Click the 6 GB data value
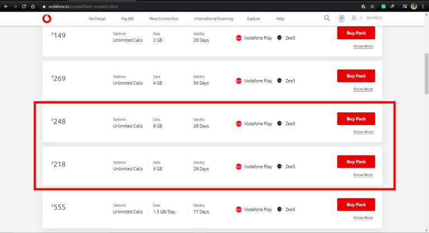This screenshot has width=429, height=233. (x=158, y=169)
